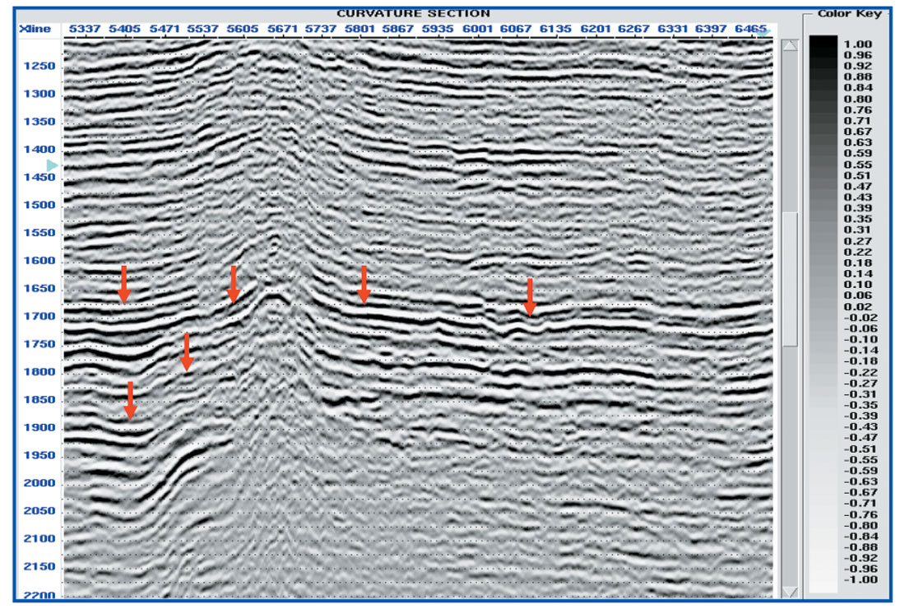905x609 pixels.
Task: Click time axis value 1600
Action: 39,260
